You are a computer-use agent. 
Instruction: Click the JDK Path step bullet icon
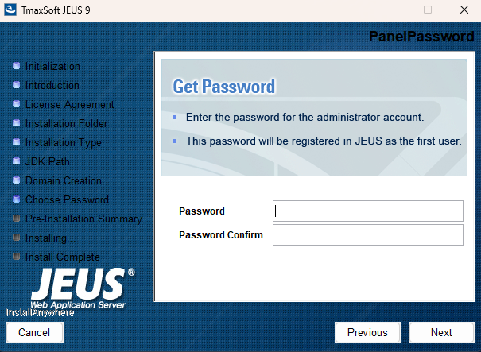point(16,161)
